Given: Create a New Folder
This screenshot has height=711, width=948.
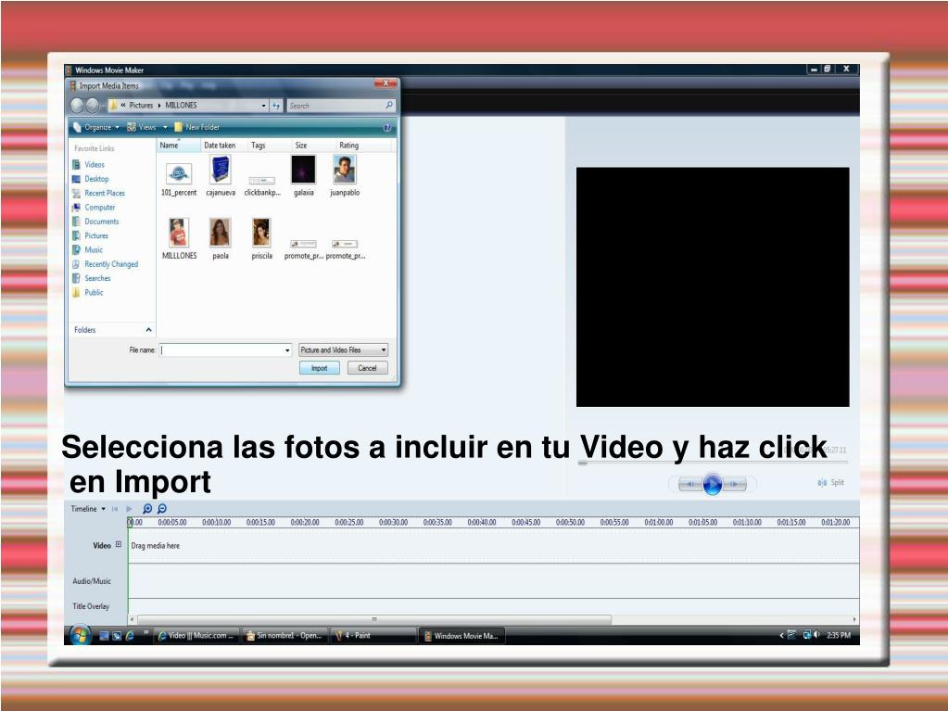Looking at the screenshot, I should (196, 128).
